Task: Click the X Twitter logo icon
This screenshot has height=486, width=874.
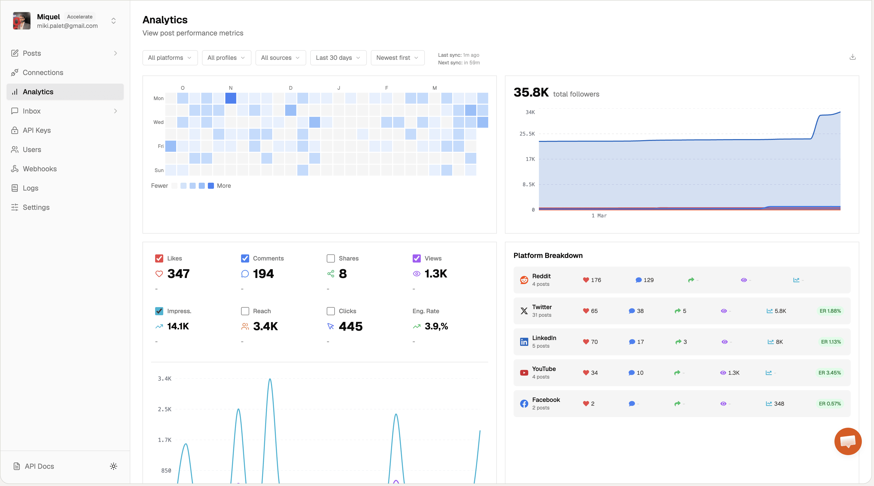Action: [524, 311]
